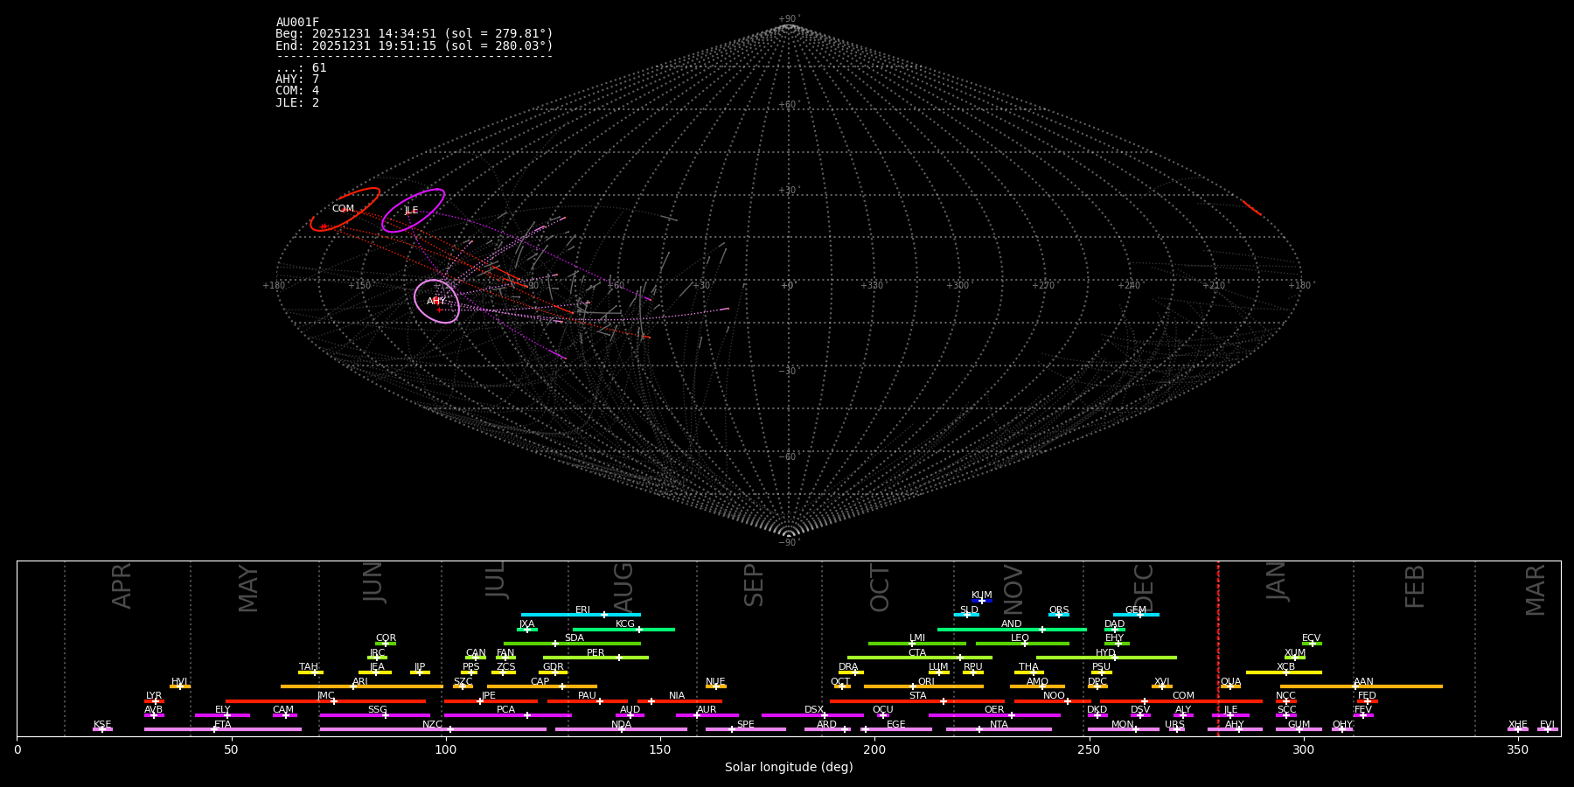Click the AHY shower bar in timeline
The height and width of the screenshot is (787, 1574).
coord(1235,729)
